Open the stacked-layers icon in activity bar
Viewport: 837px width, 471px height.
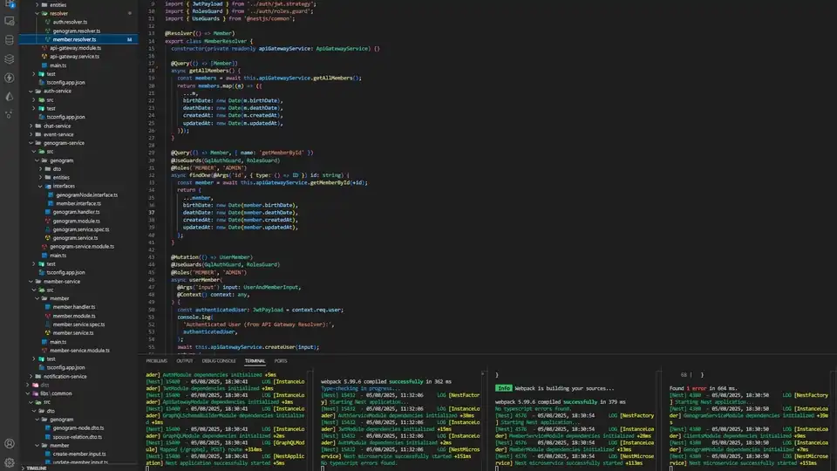pyautogui.click(x=9, y=59)
